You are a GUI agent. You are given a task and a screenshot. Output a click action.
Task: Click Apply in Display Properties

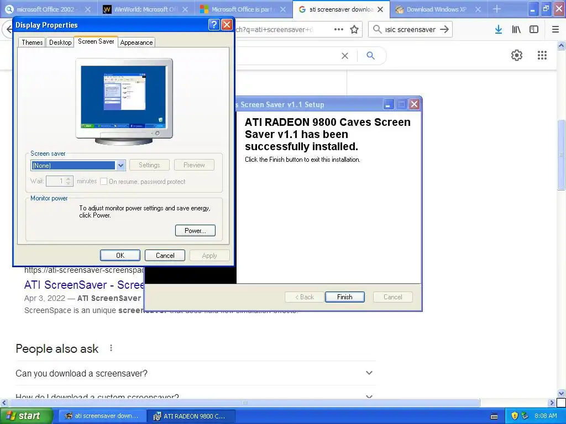[209, 255]
